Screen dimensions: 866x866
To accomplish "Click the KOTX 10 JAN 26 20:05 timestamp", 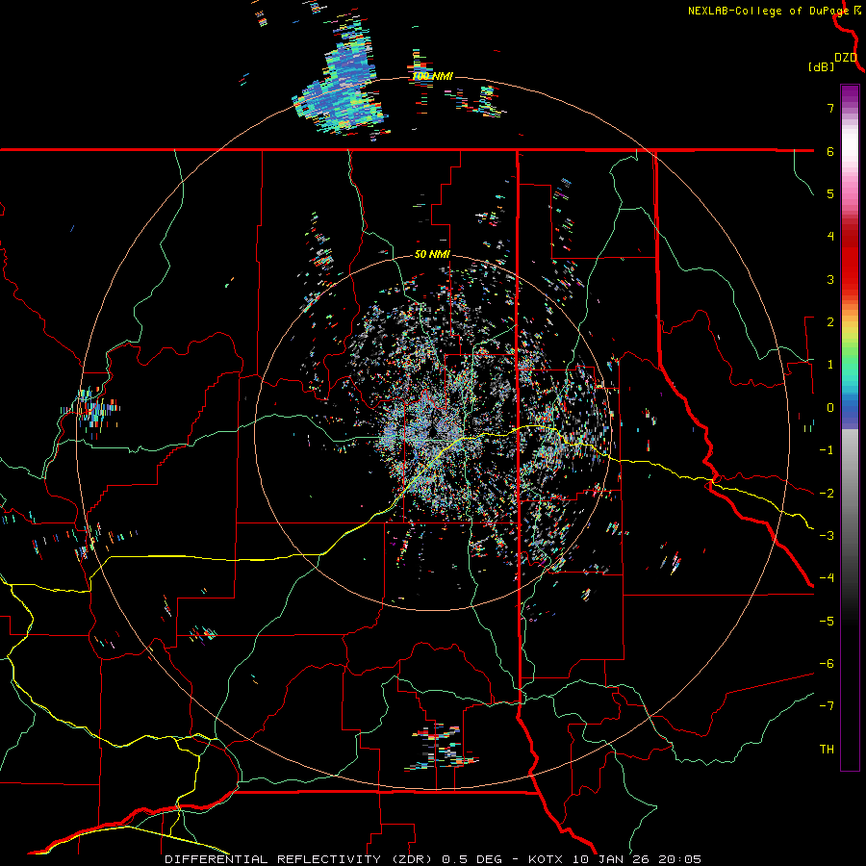I will (x=615, y=859).
